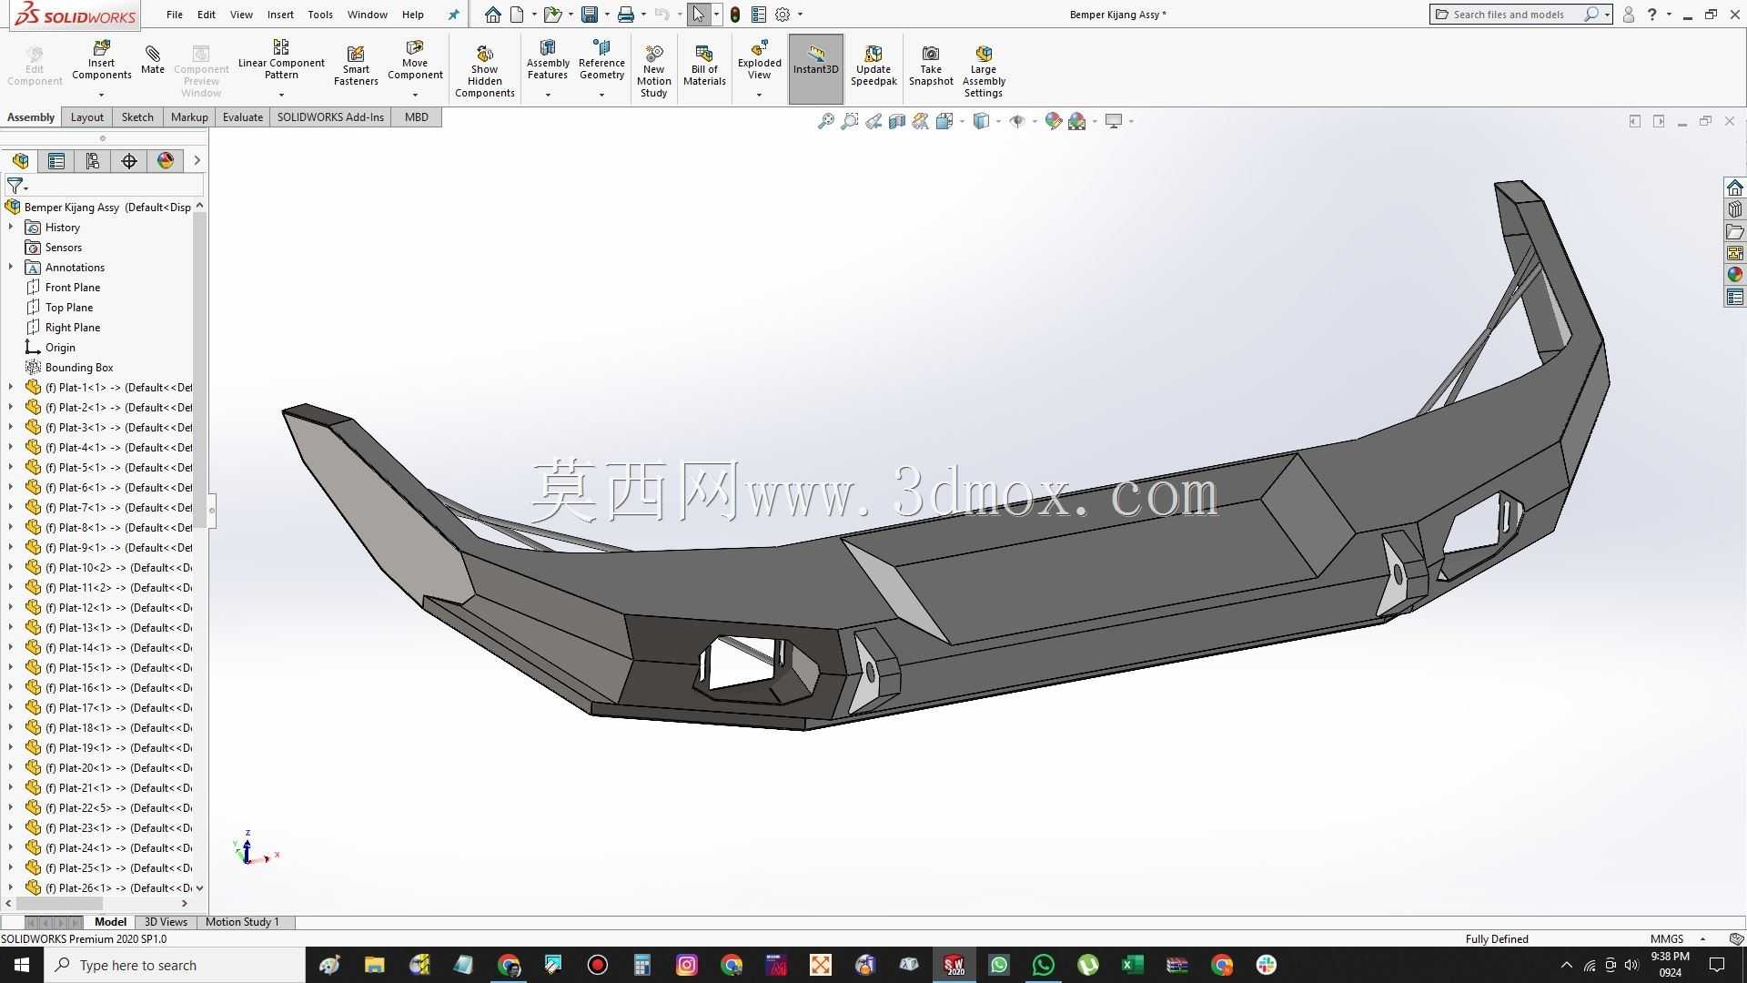The height and width of the screenshot is (983, 1747).
Task: Switch to the 3D Views tab
Action: point(166,922)
